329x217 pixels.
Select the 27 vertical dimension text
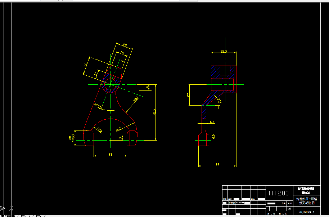pyautogui.click(x=188, y=95)
